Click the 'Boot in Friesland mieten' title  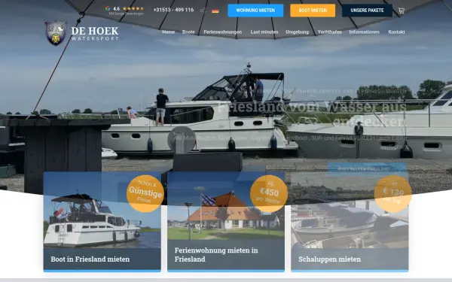90,259
